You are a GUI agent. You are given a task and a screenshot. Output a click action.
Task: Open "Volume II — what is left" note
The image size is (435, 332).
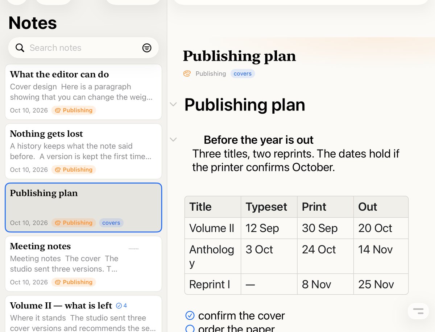point(83,314)
